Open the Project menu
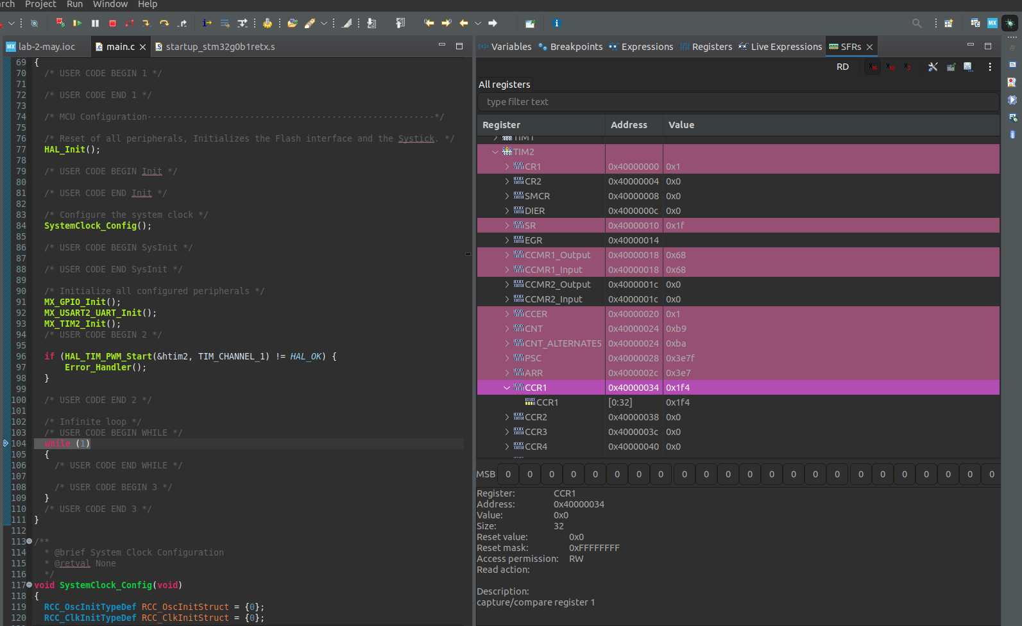The width and height of the screenshot is (1022, 626). (x=40, y=4)
